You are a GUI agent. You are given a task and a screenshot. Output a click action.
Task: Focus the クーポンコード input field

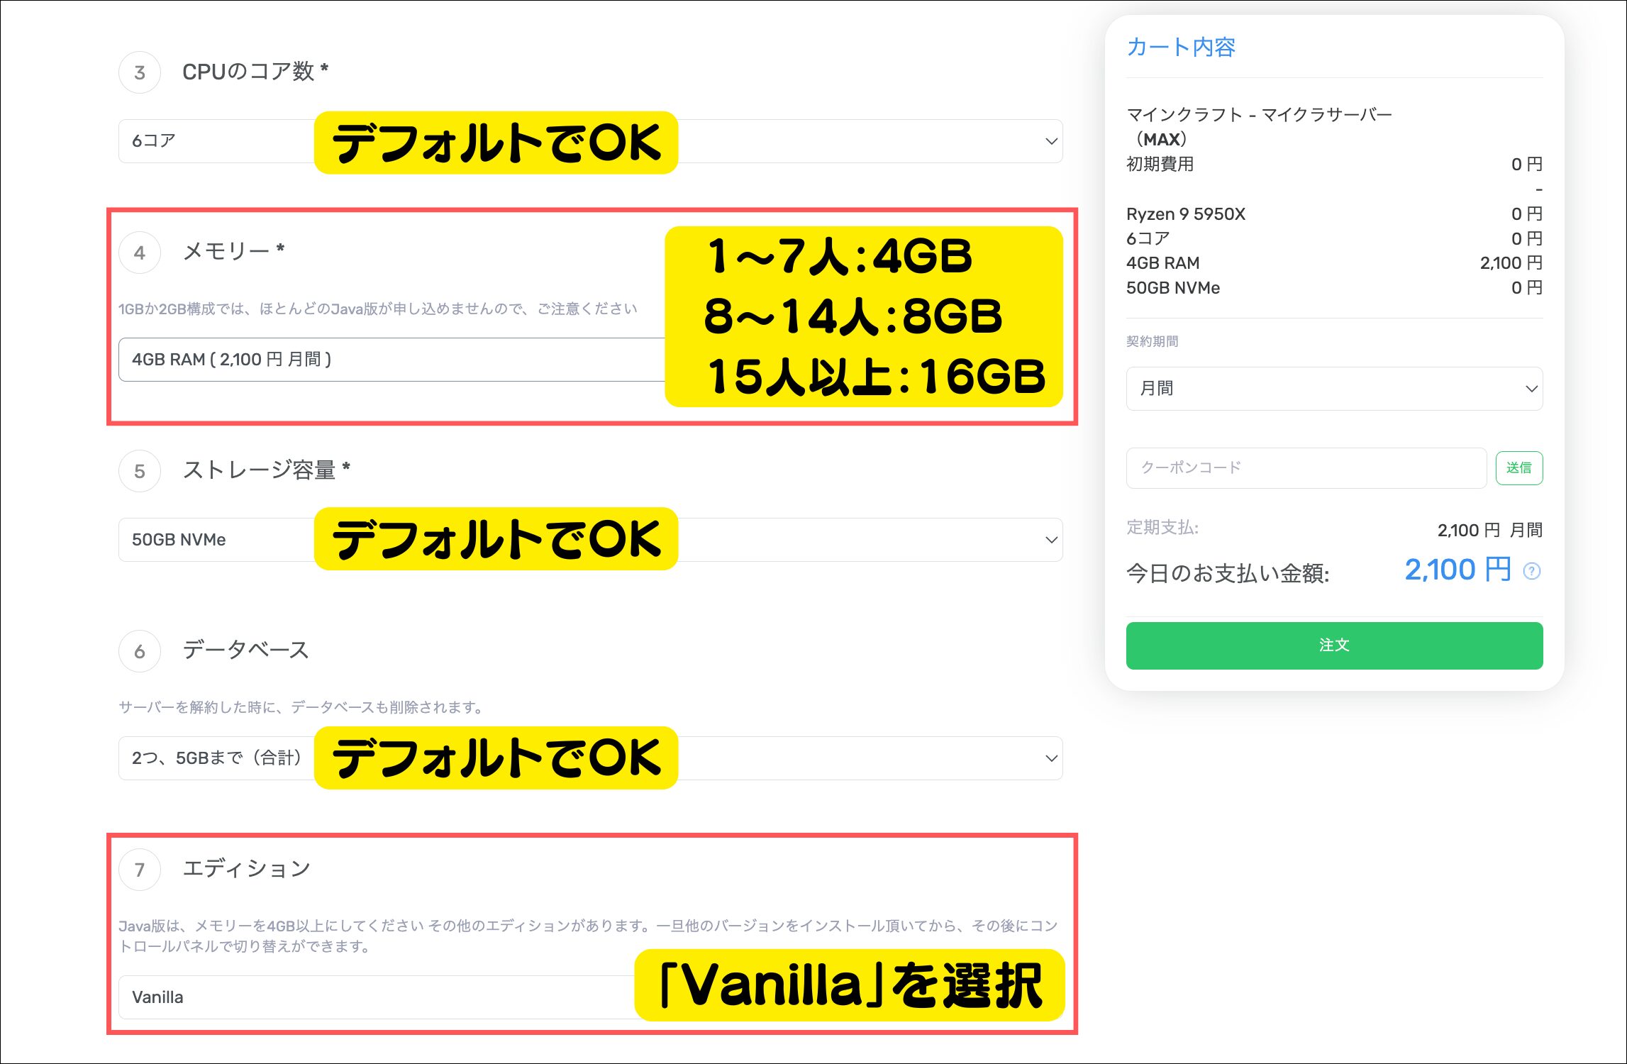[1306, 468]
